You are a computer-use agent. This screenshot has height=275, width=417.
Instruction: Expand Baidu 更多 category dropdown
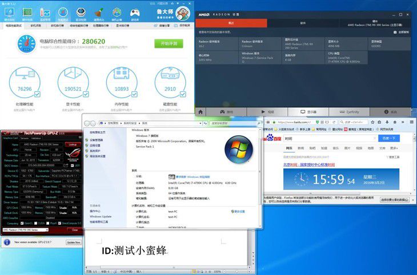pos(394,148)
